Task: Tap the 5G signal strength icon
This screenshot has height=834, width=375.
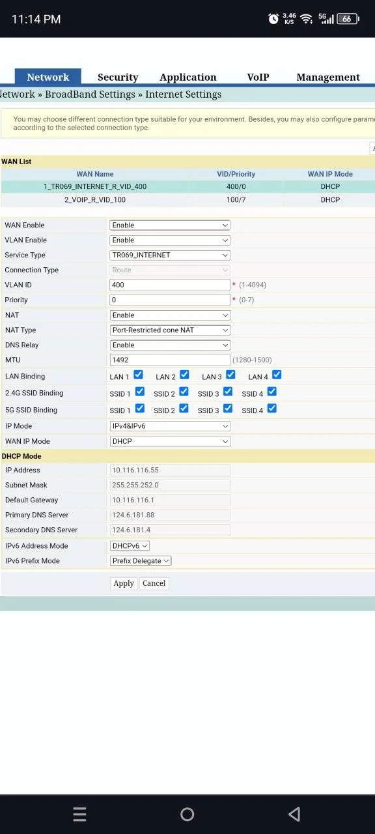Action: [x=326, y=19]
